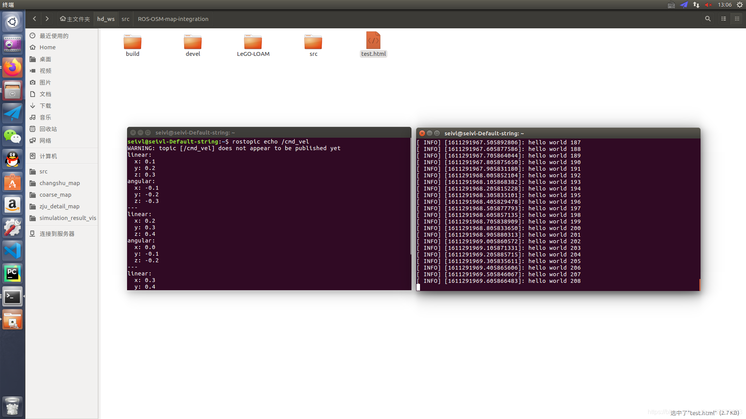Expand the coarse_map directory item

(x=55, y=194)
